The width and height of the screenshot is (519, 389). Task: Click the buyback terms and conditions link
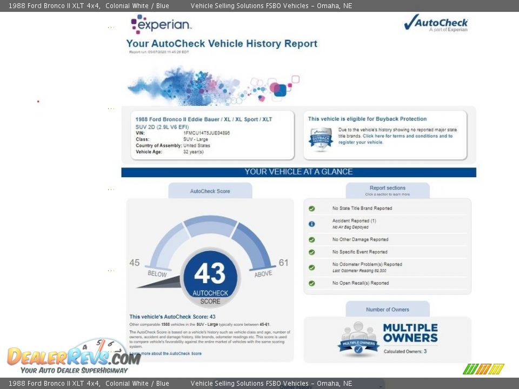click(x=395, y=139)
